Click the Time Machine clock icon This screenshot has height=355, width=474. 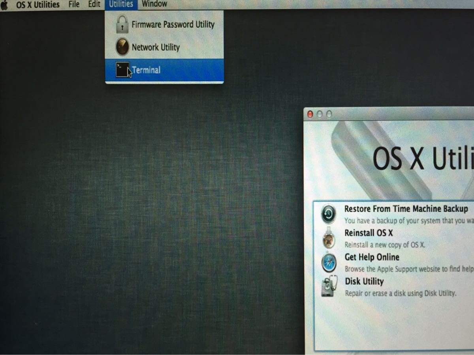coord(329,213)
